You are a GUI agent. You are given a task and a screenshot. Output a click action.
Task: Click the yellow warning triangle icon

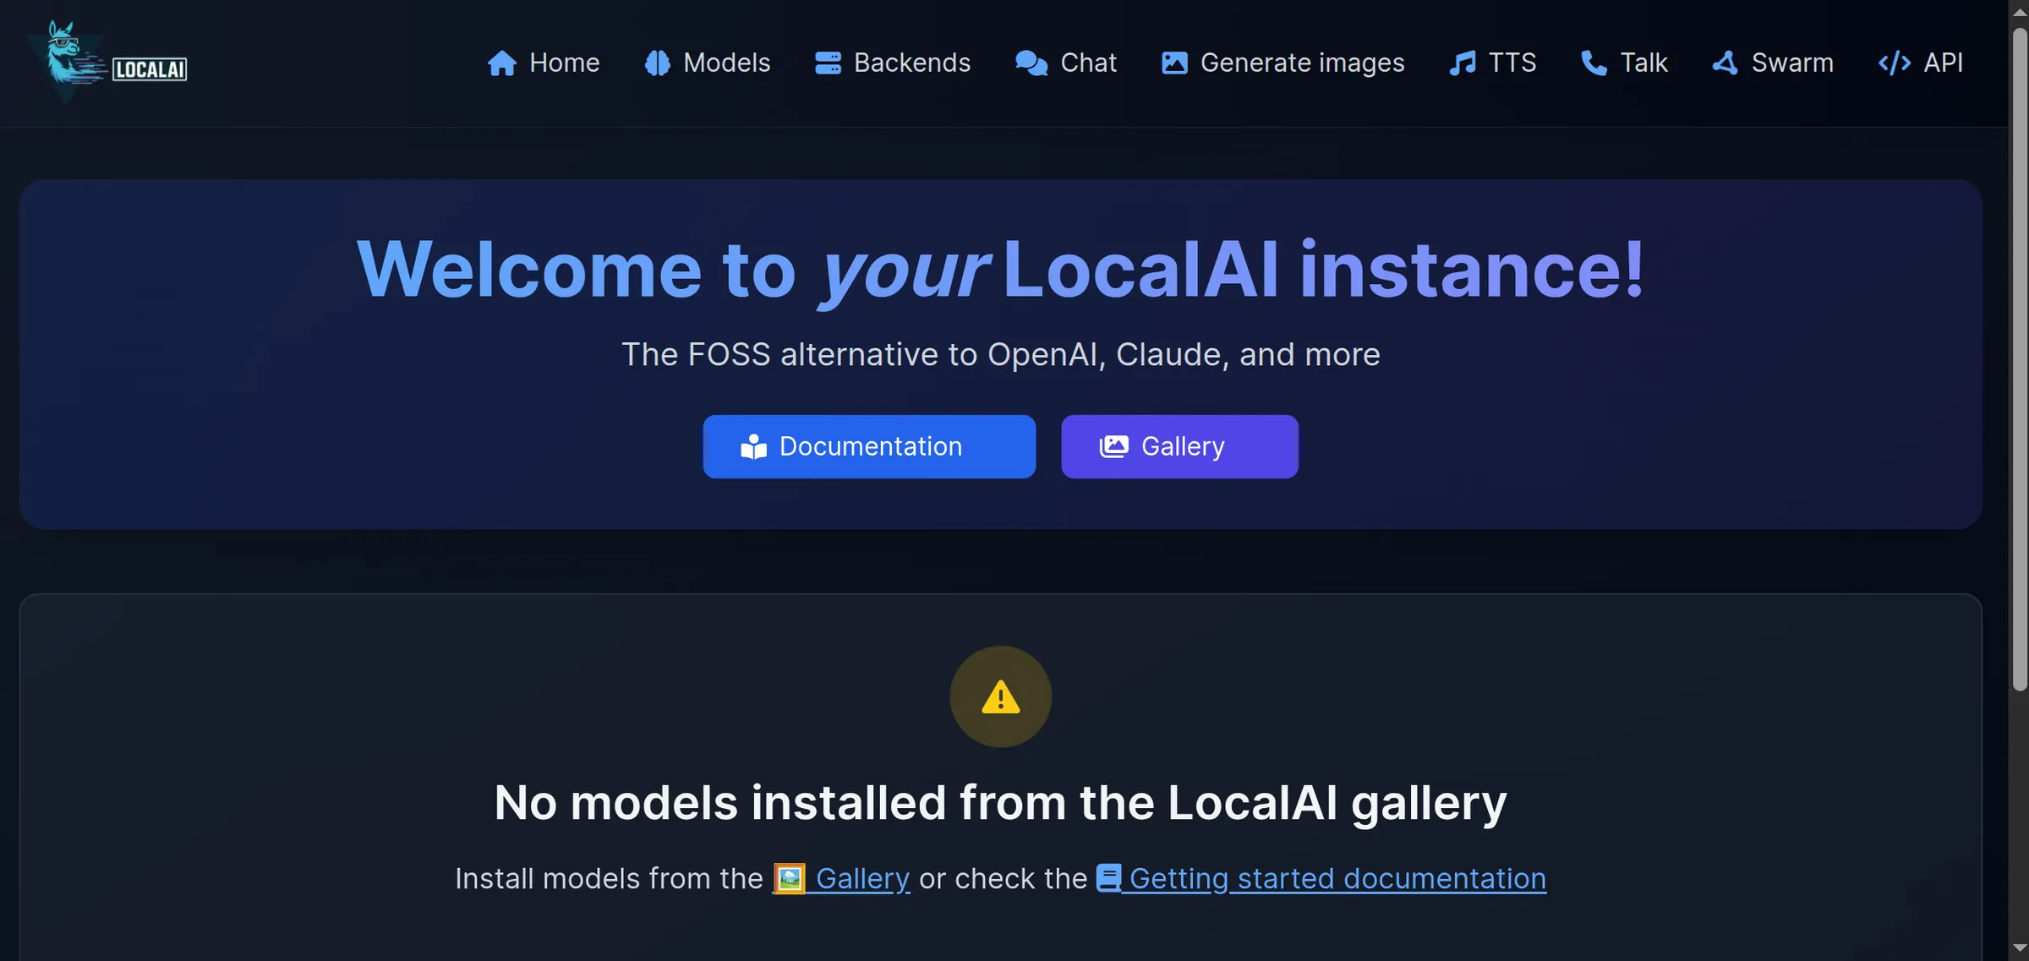pyautogui.click(x=1000, y=697)
